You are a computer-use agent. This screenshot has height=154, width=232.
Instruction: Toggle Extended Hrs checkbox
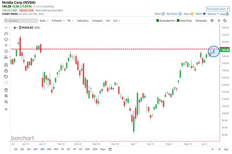[x=158, y=20]
